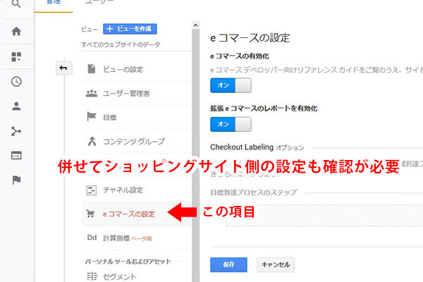Toggle the 拡張 e コマースのレポートを有効化 switch
This screenshot has width=423, height=282.
coord(231,124)
